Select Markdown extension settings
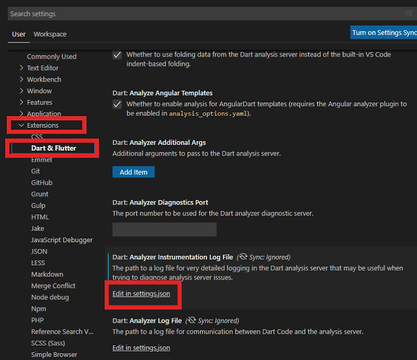Image resolution: width=417 pixels, height=360 pixels. [x=47, y=274]
